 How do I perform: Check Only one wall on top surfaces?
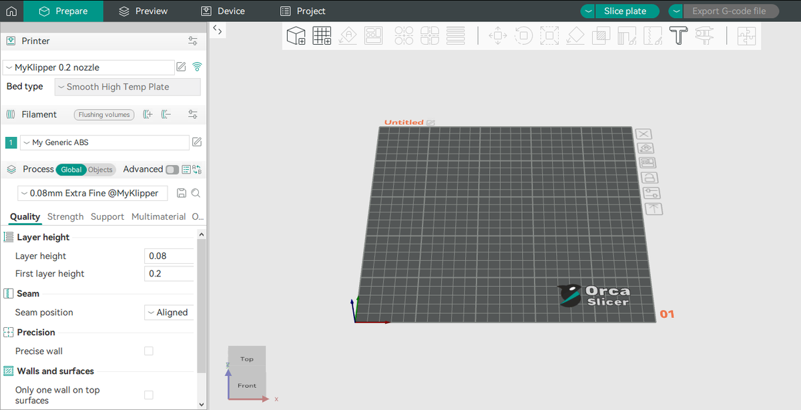tap(149, 395)
